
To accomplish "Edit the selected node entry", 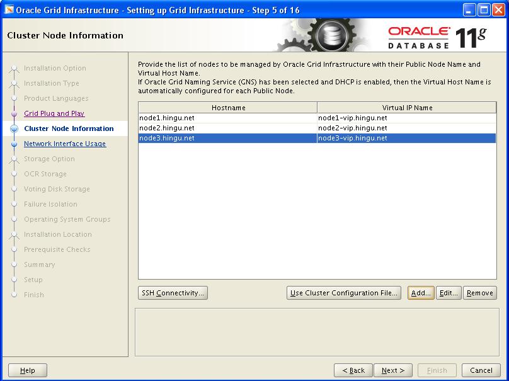I will click(x=449, y=293).
